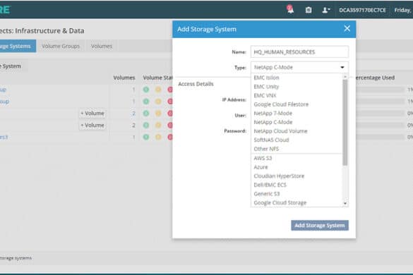Image resolution: width=413 pixels, height=275 pixels.
Task: Select EMC Isilon from type list
Action: point(266,78)
